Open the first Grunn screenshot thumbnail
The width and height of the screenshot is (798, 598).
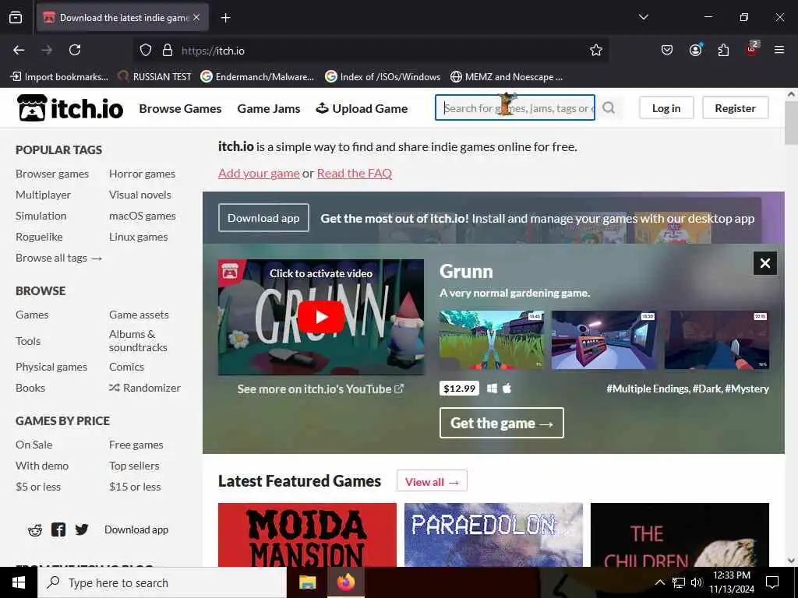[492, 339]
